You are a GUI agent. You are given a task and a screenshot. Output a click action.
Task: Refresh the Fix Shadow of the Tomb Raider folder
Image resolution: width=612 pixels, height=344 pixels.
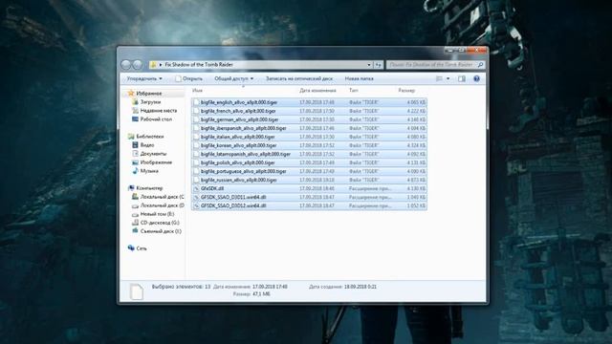[x=378, y=65]
